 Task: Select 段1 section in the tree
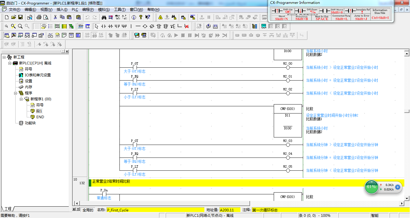click(39, 111)
